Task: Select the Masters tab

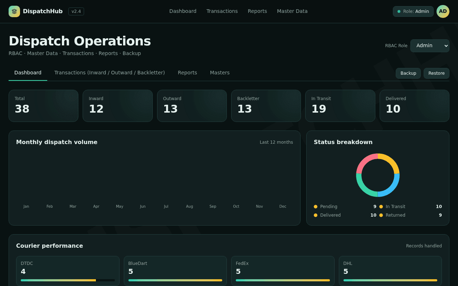Action: click(220, 73)
